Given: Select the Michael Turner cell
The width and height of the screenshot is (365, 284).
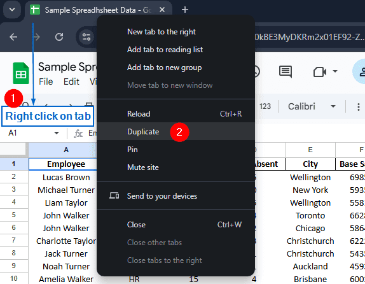Looking at the screenshot, I should coord(62,190).
